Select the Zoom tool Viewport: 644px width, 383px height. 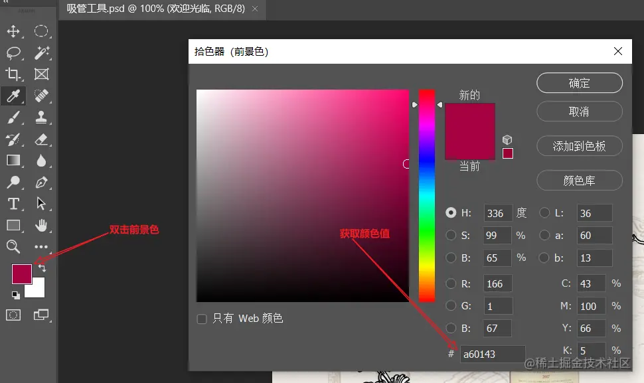[15, 247]
